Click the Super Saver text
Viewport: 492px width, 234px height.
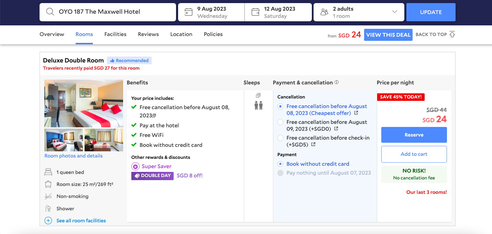coord(156,166)
